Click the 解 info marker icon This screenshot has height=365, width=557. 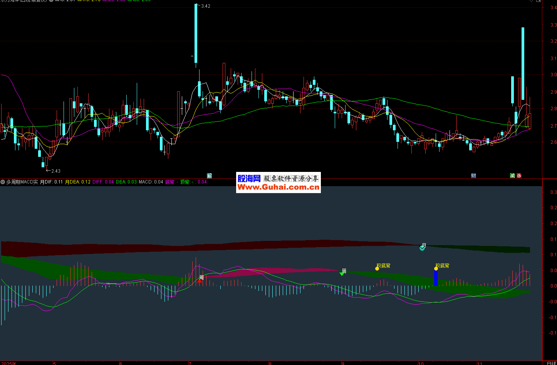coord(209,176)
